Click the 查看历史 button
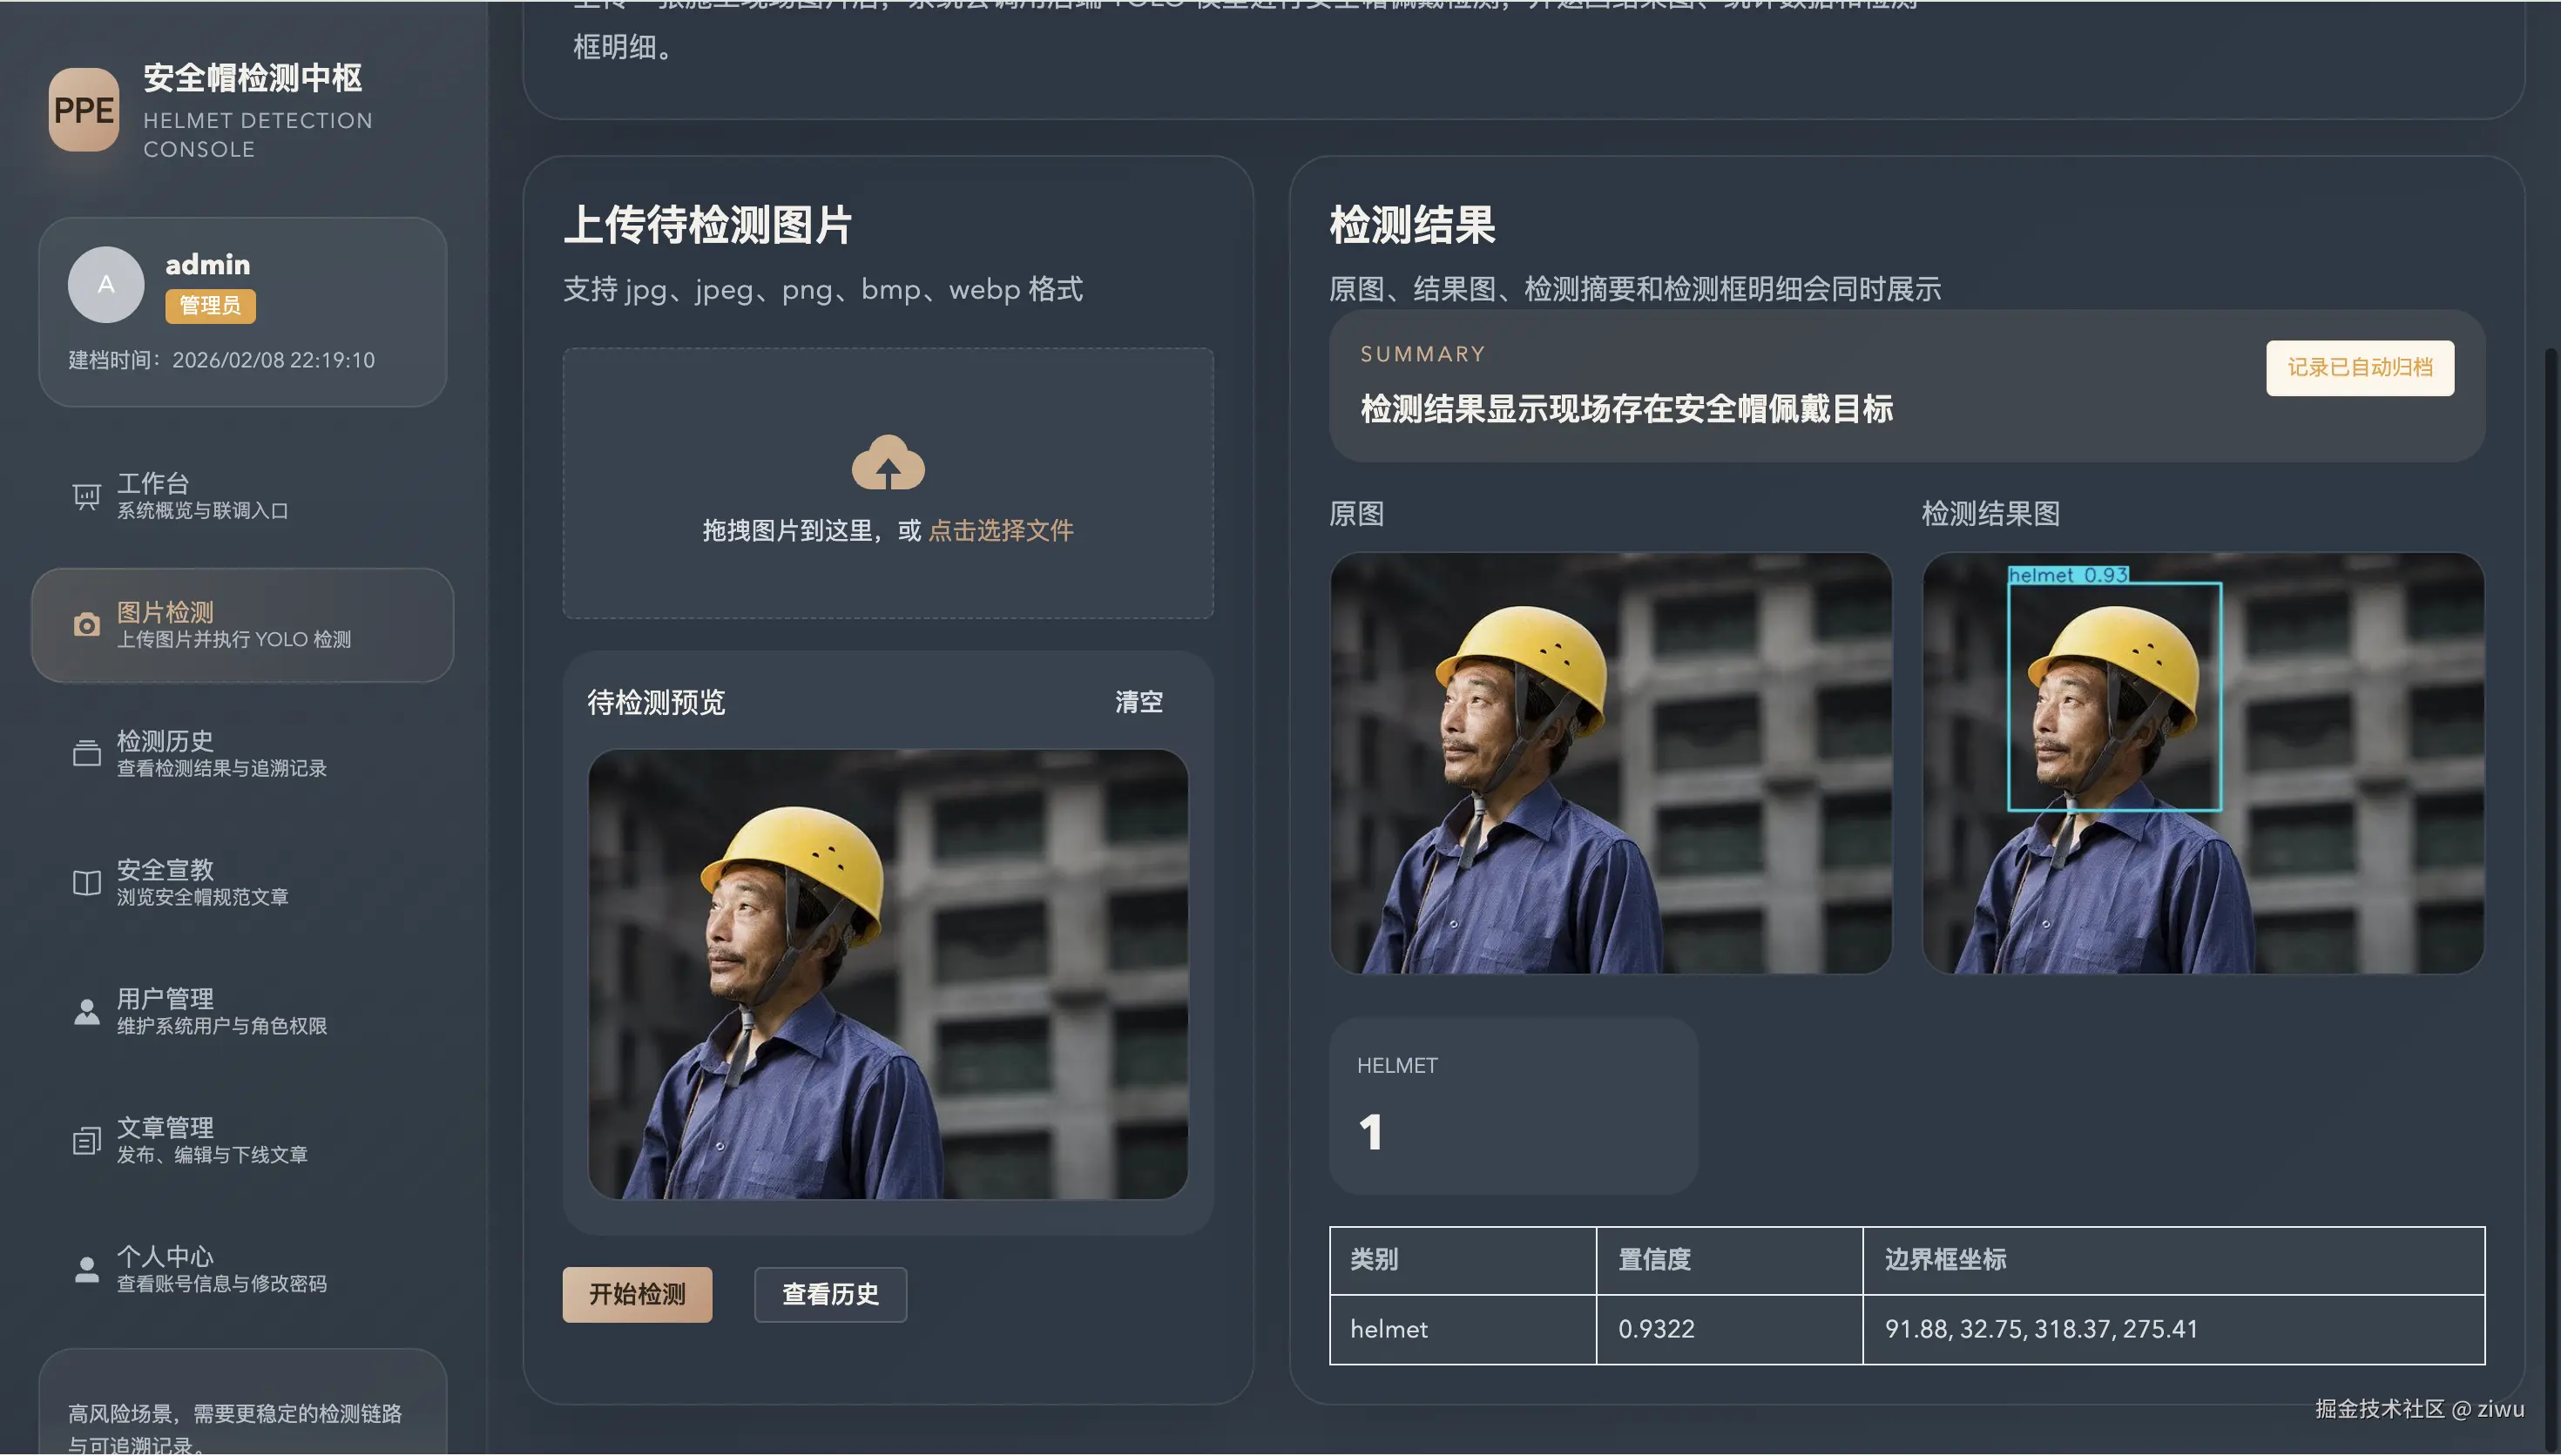The image size is (2561, 1456). pos(830,1294)
